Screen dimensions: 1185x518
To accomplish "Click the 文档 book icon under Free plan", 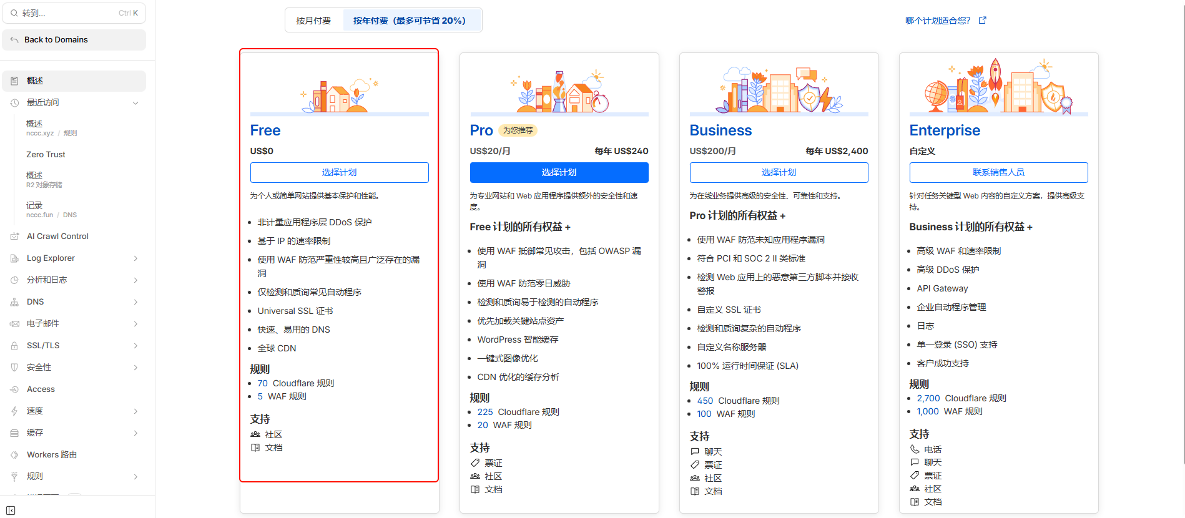I will point(255,447).
